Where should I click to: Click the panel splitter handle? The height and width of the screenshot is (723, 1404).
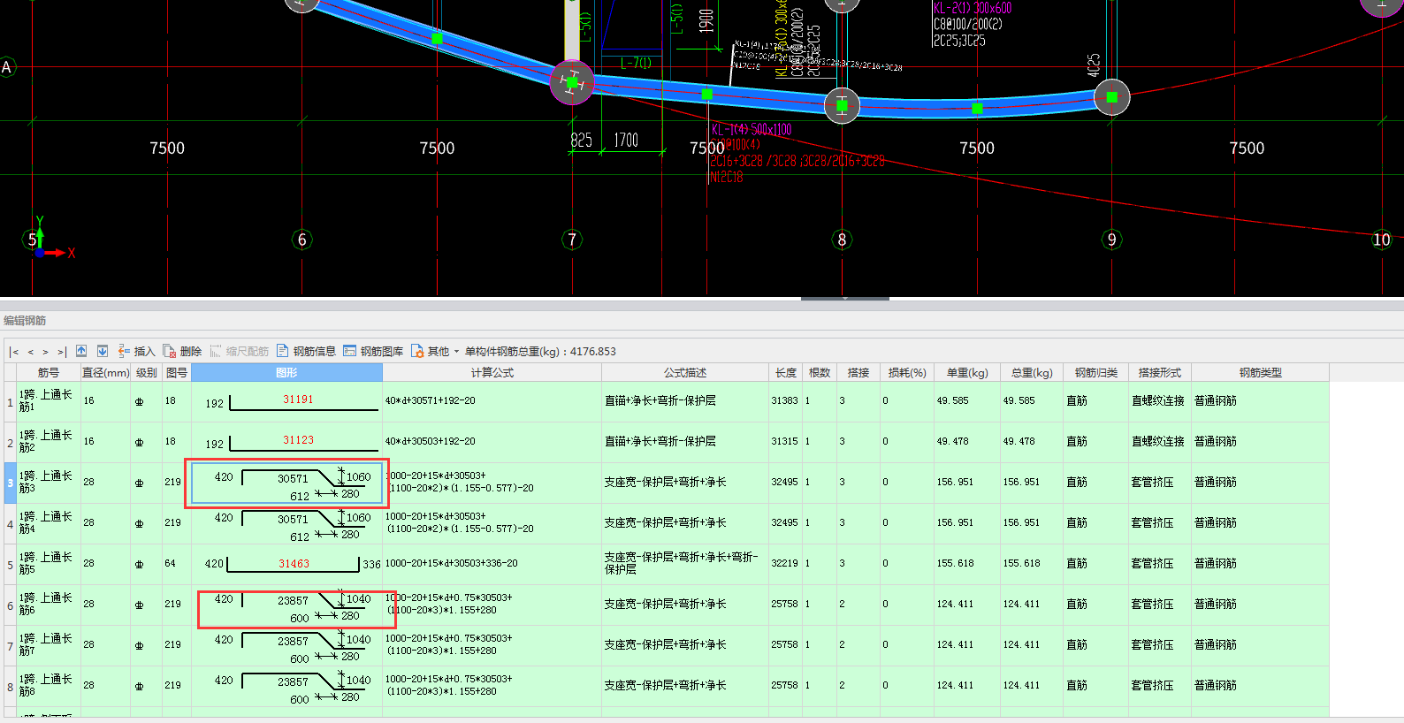click(x=844, y=299)
